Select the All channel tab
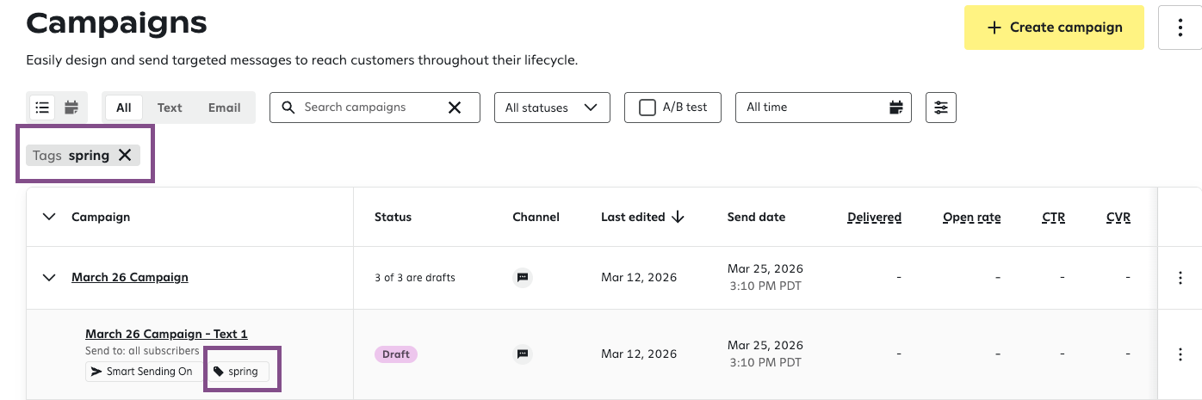 (124, 108)
